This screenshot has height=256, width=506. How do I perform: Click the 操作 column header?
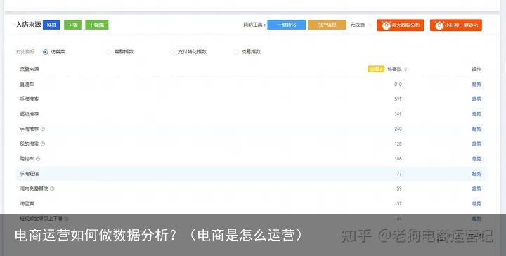[476, 69]
